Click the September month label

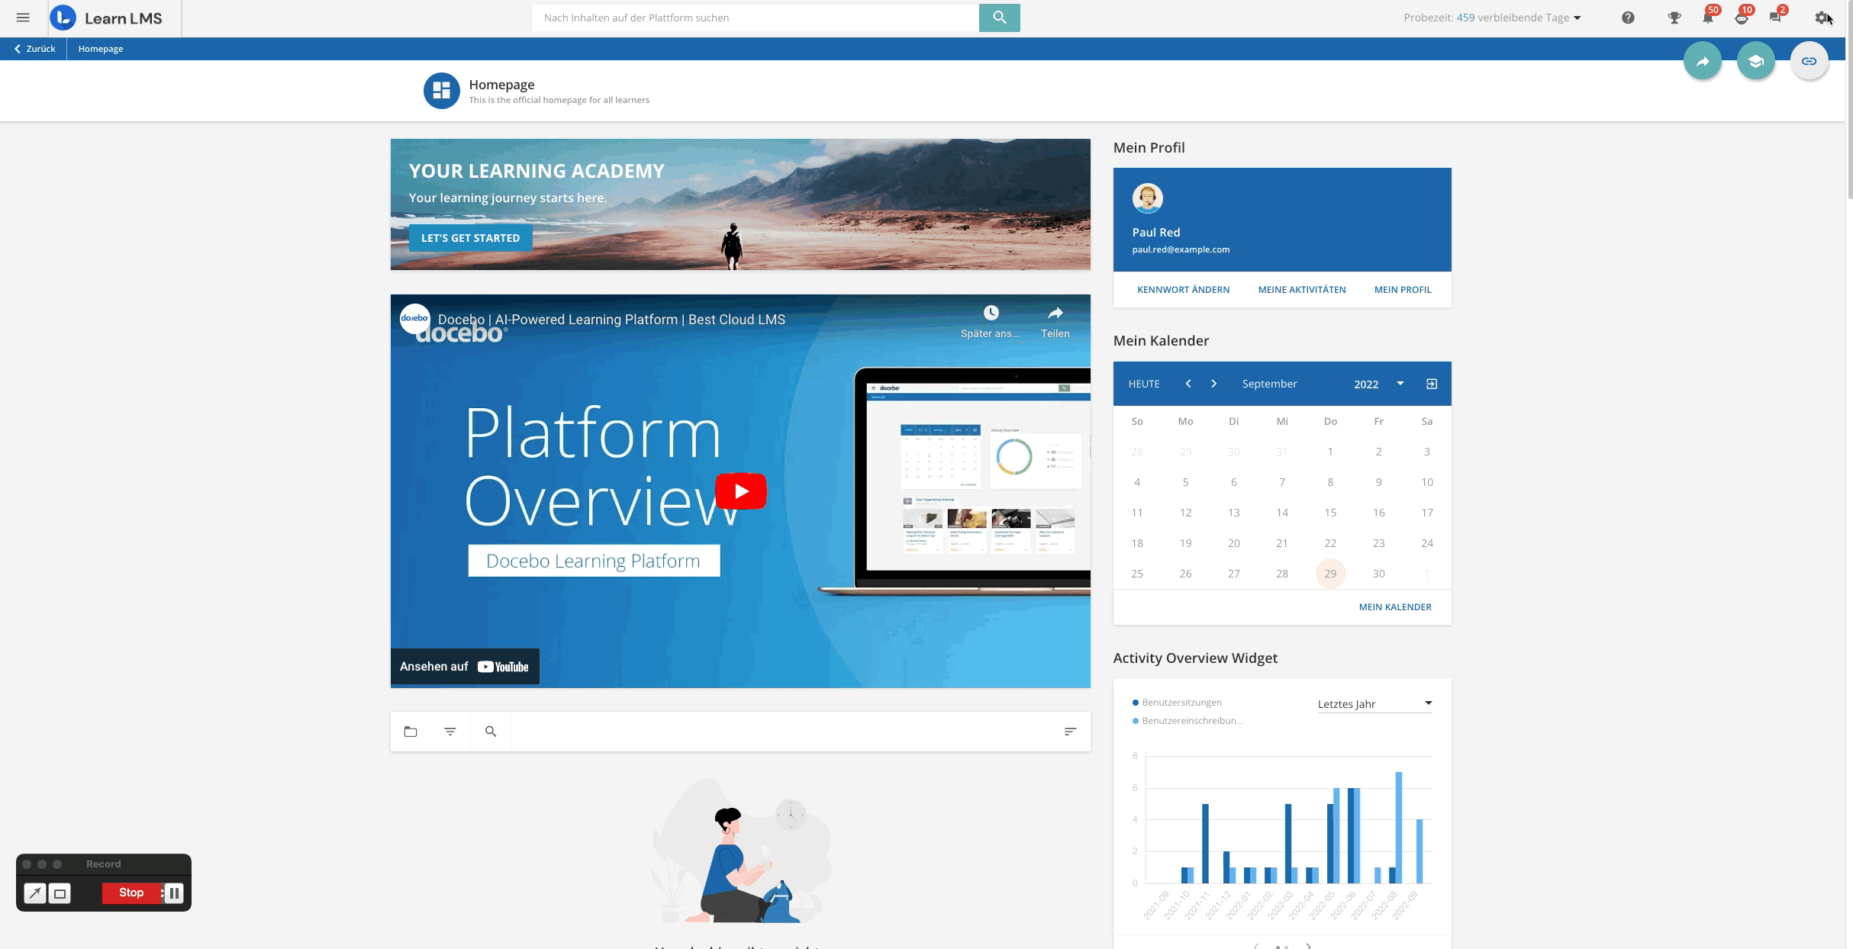(1269, 384)
